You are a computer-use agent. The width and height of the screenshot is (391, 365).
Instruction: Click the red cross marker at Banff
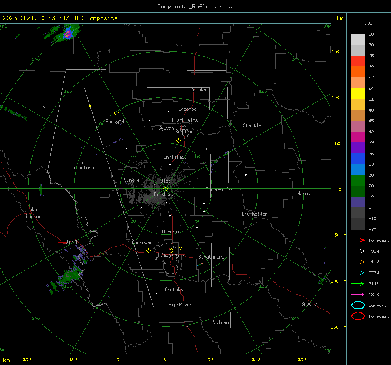tap(62, 242)
